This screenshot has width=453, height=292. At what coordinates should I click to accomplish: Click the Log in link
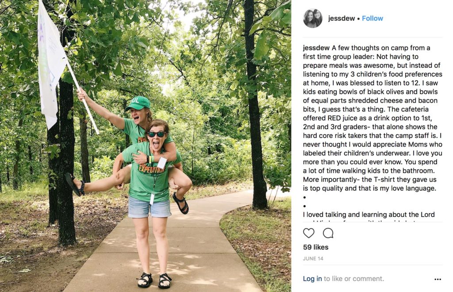pyautogui.click(x=312, y=278)
